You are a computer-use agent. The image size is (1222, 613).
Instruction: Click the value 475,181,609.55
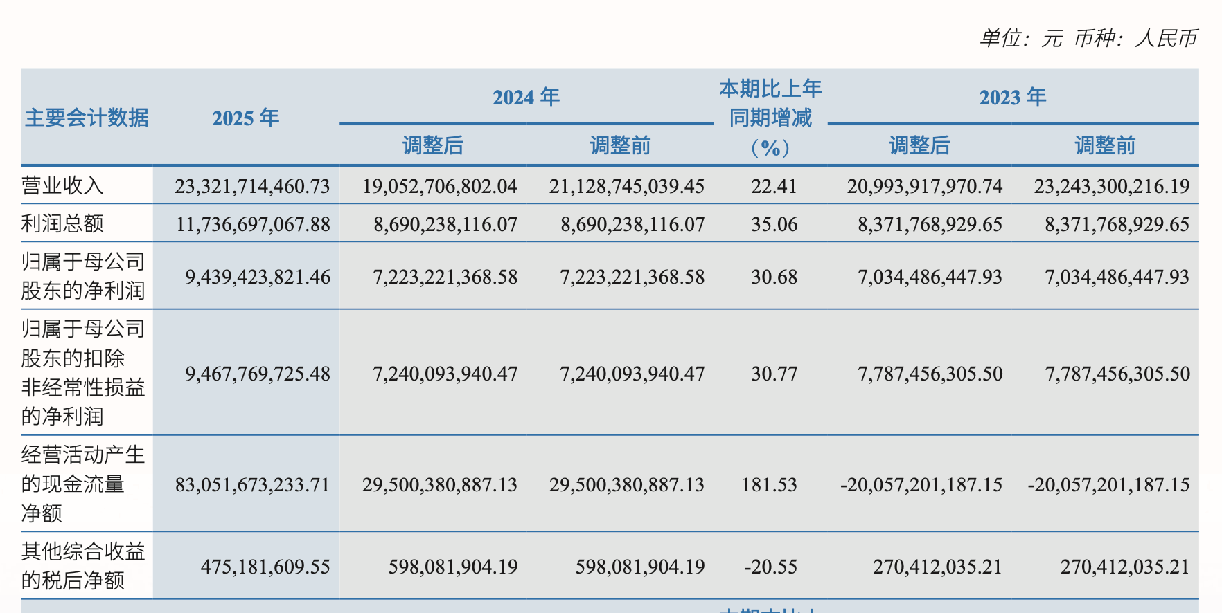tap(265, 567)
